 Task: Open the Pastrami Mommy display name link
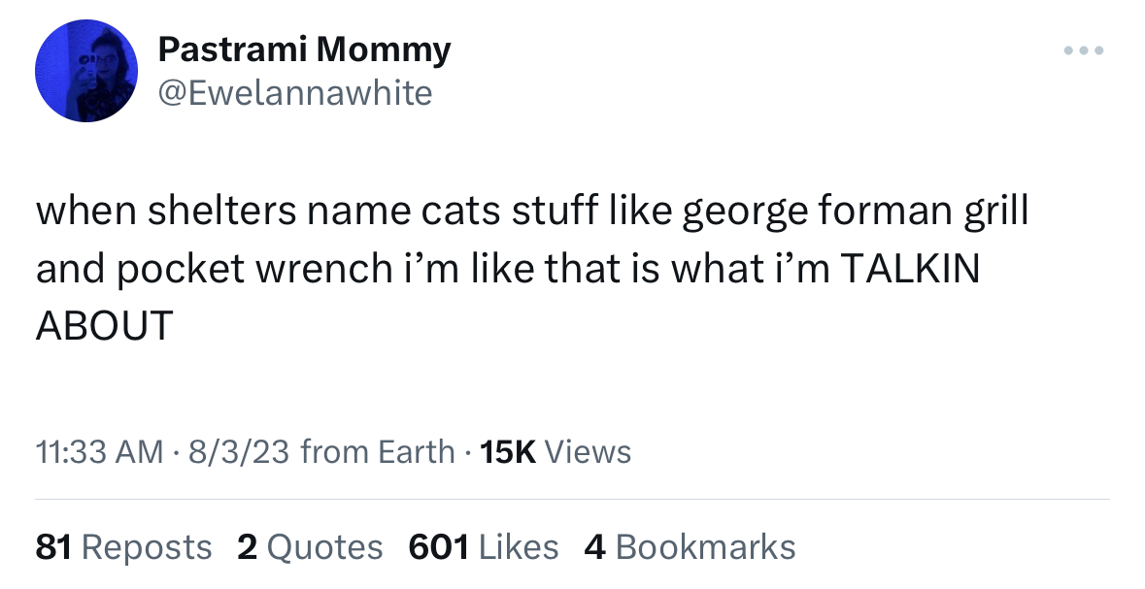pos(303,49)
